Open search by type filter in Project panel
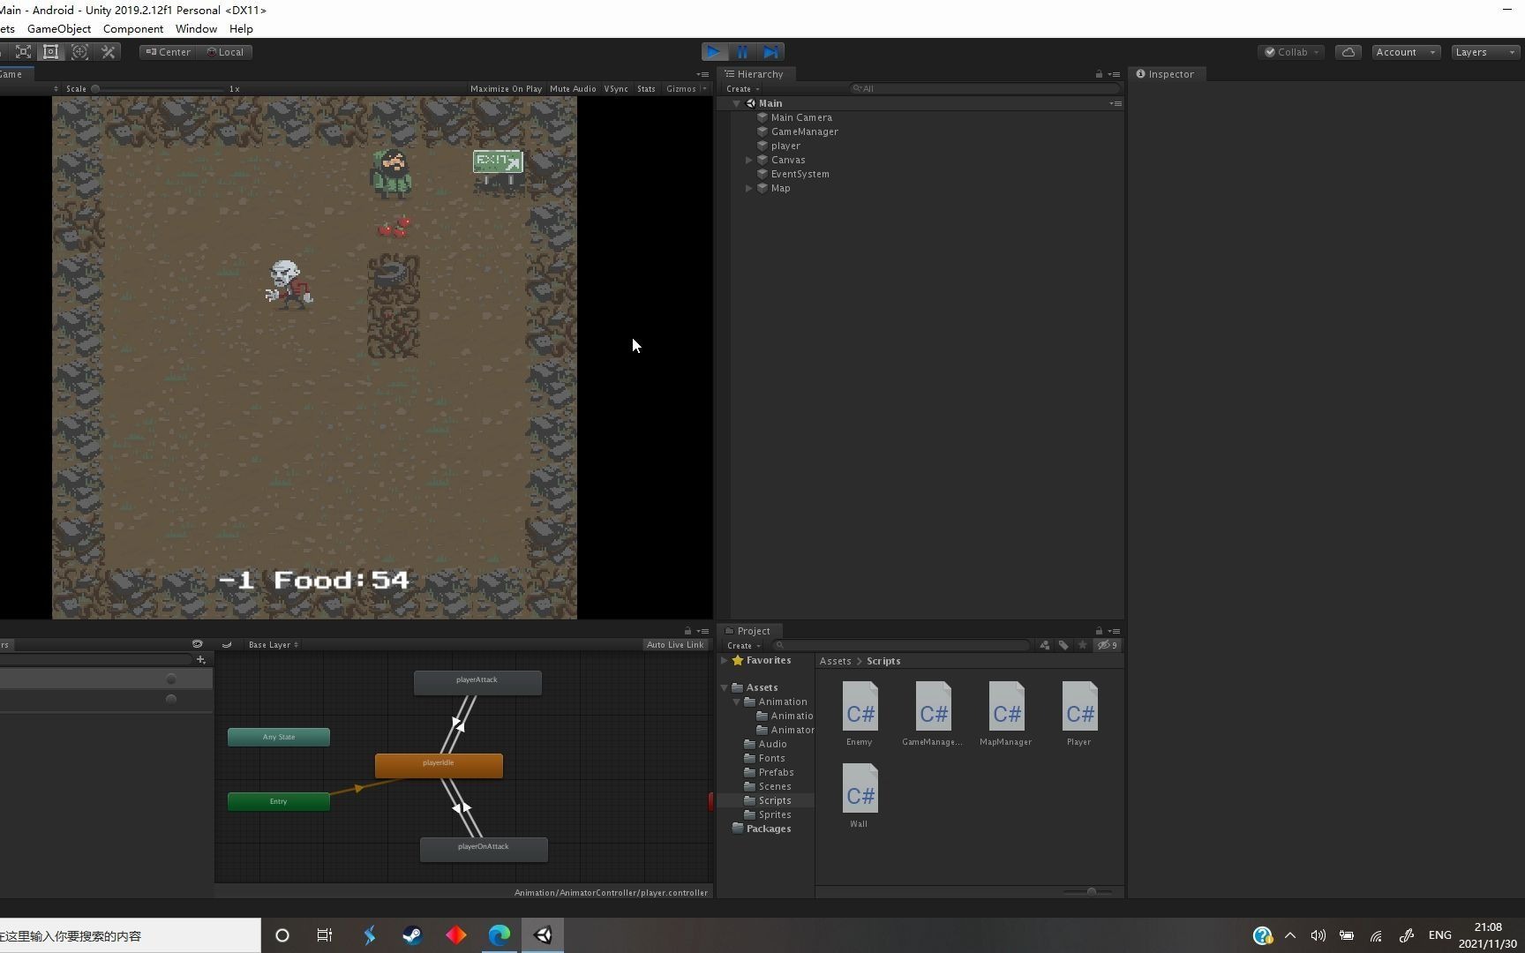The image size is (1525, 953). pyautogui.click(x=1044, y=645)
